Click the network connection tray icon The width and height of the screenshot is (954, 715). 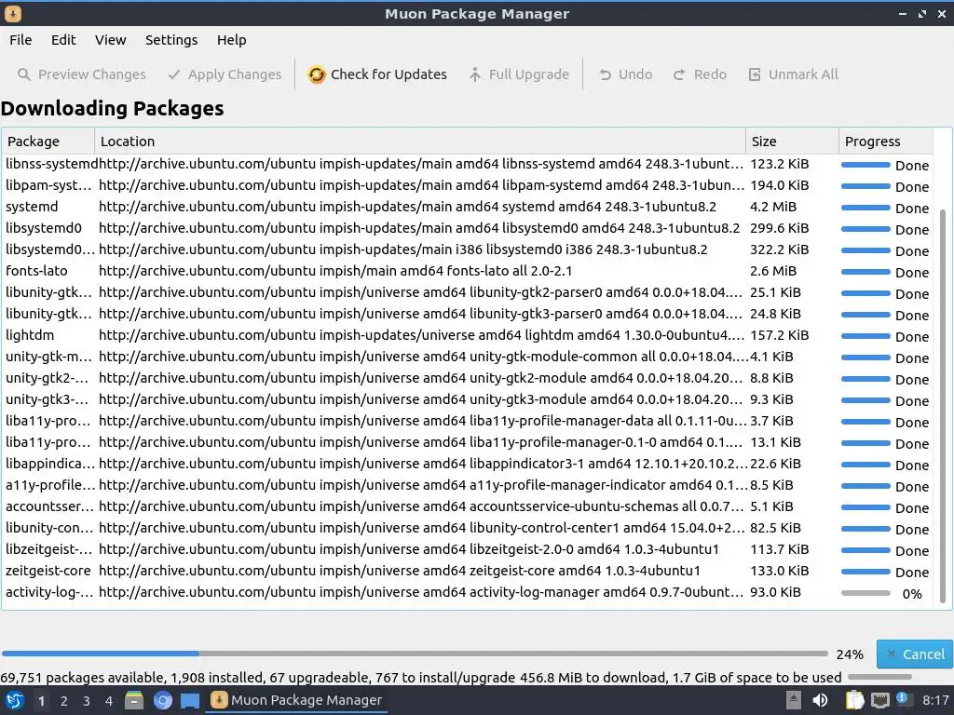pyautogui.click(x=879, y=700)
